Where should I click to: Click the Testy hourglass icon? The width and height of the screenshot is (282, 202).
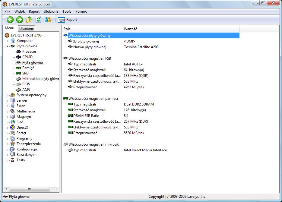13,160
